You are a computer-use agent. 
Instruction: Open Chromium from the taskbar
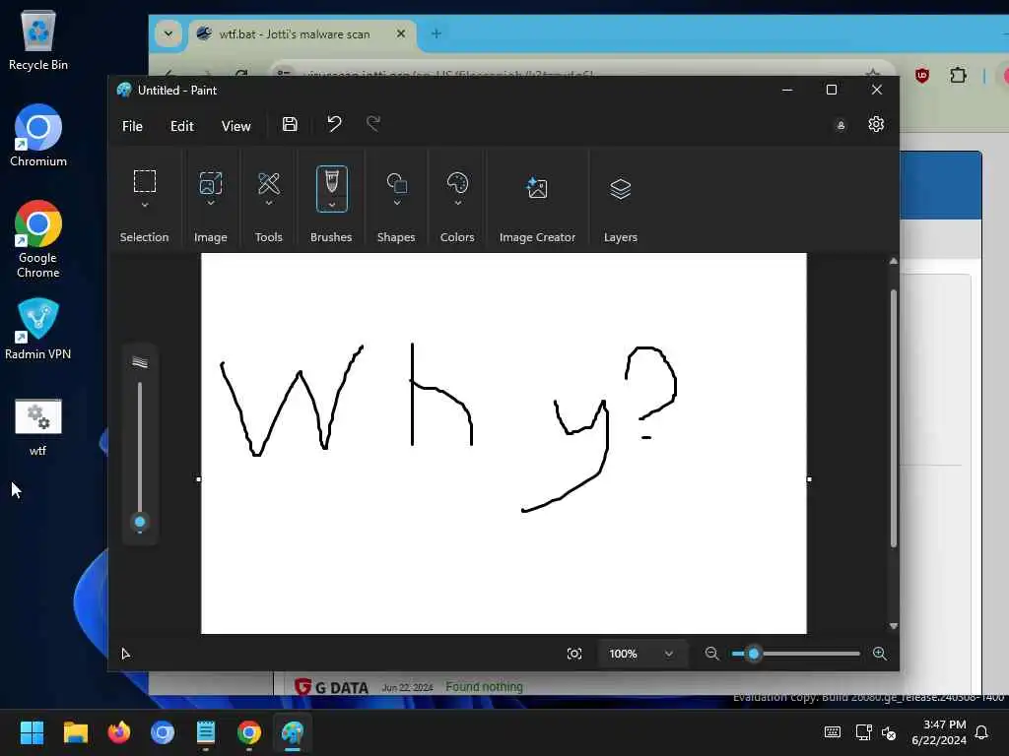pyautogui.click(x=163, y=732)
